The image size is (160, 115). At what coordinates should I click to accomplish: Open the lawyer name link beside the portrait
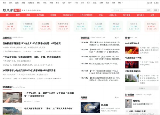[x=136, y=101]
